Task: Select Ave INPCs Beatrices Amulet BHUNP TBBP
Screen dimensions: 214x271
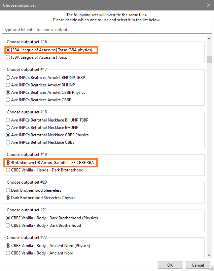Action: click(45, 78)
